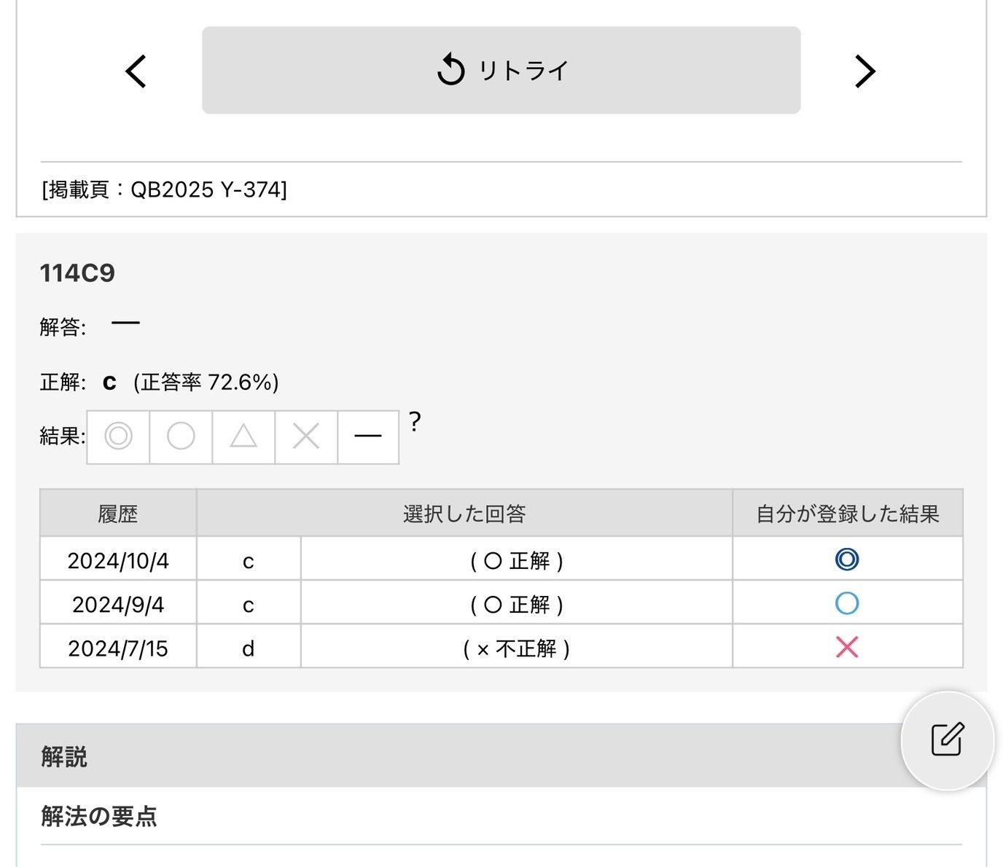Click the 解法の要点 heading

click(x=99, y=816)
